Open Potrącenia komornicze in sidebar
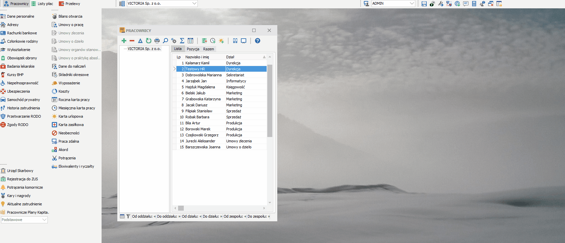The image size is (565, 243). [22, 187]
